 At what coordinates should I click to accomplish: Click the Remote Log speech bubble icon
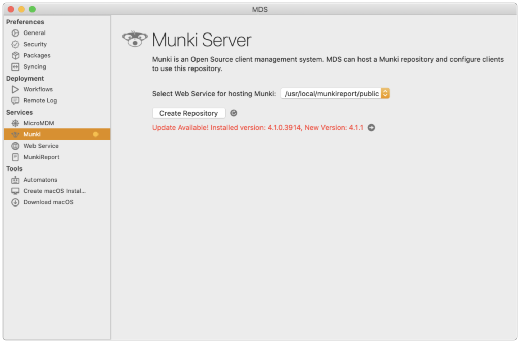point(15,100)
